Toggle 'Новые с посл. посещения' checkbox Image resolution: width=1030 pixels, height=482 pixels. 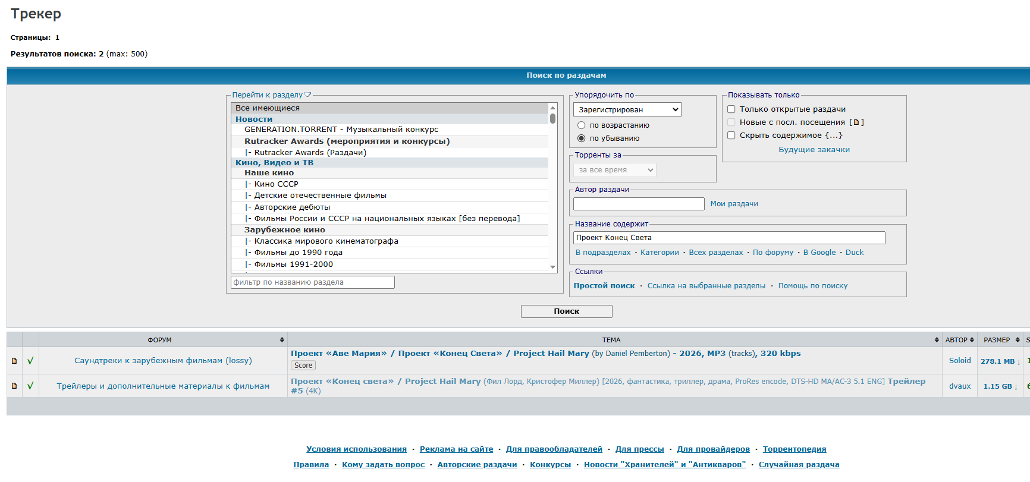tap(731, 122)
